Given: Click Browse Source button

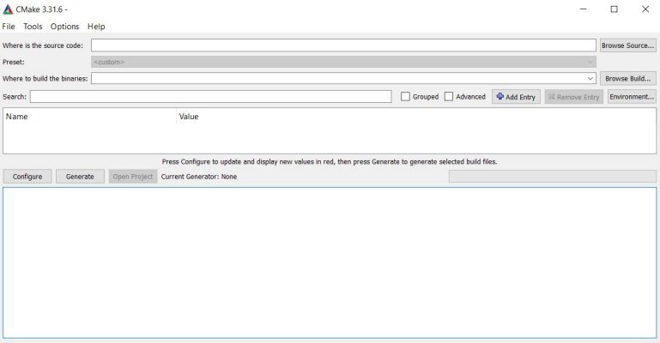Looking at the screenshot, I should pos(627,45).
